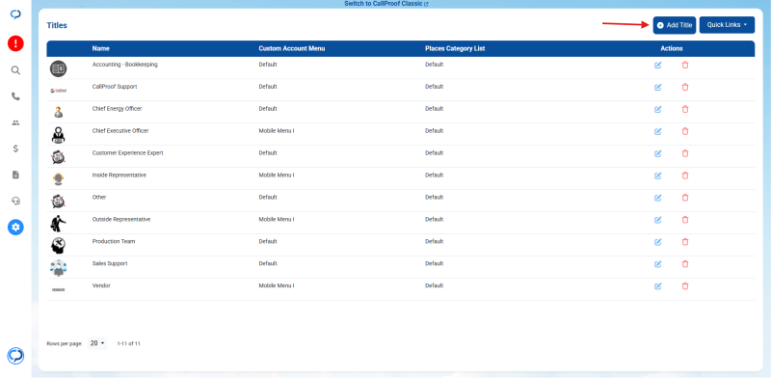This screenshot has width=771, height=378.
Task: Open the CallProof logo home icon
Action: [x=15, y=14]
